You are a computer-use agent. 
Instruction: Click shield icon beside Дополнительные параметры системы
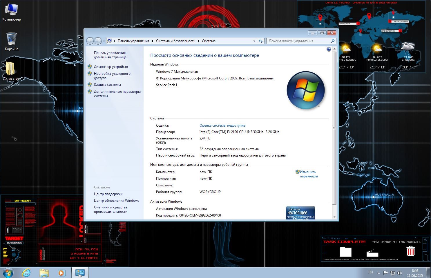pyautogui.click(x=90, y=92)
